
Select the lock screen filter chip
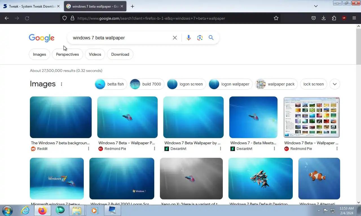pyautogui.click(x=314, y=84)
